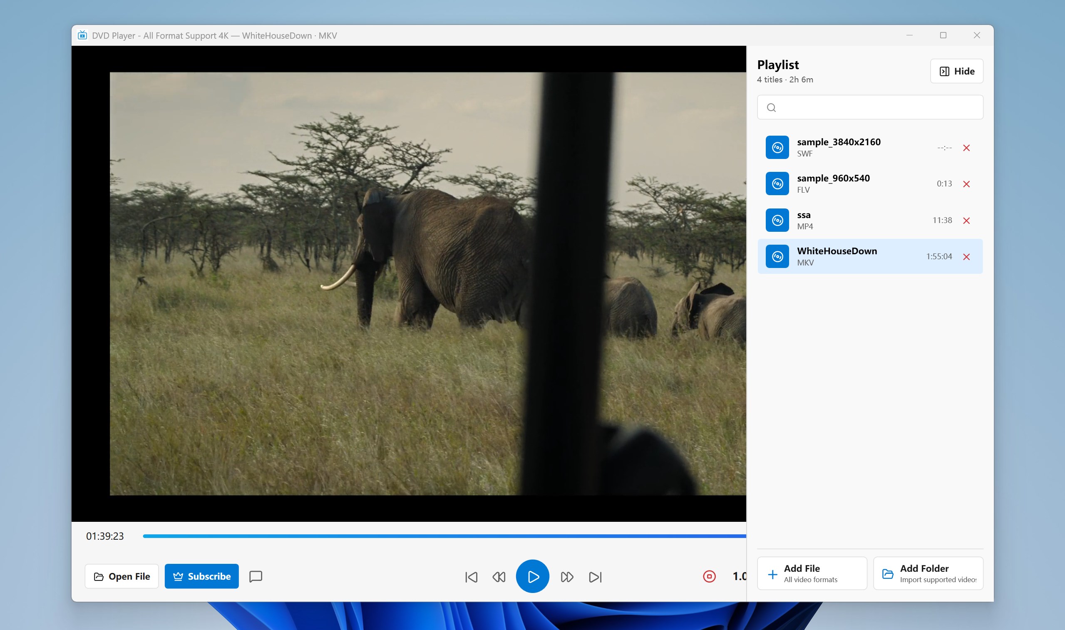Image resolution: width=1065 pixels, height=630 pixels.
Task: Click the Open File button
Action: (122, 576)
